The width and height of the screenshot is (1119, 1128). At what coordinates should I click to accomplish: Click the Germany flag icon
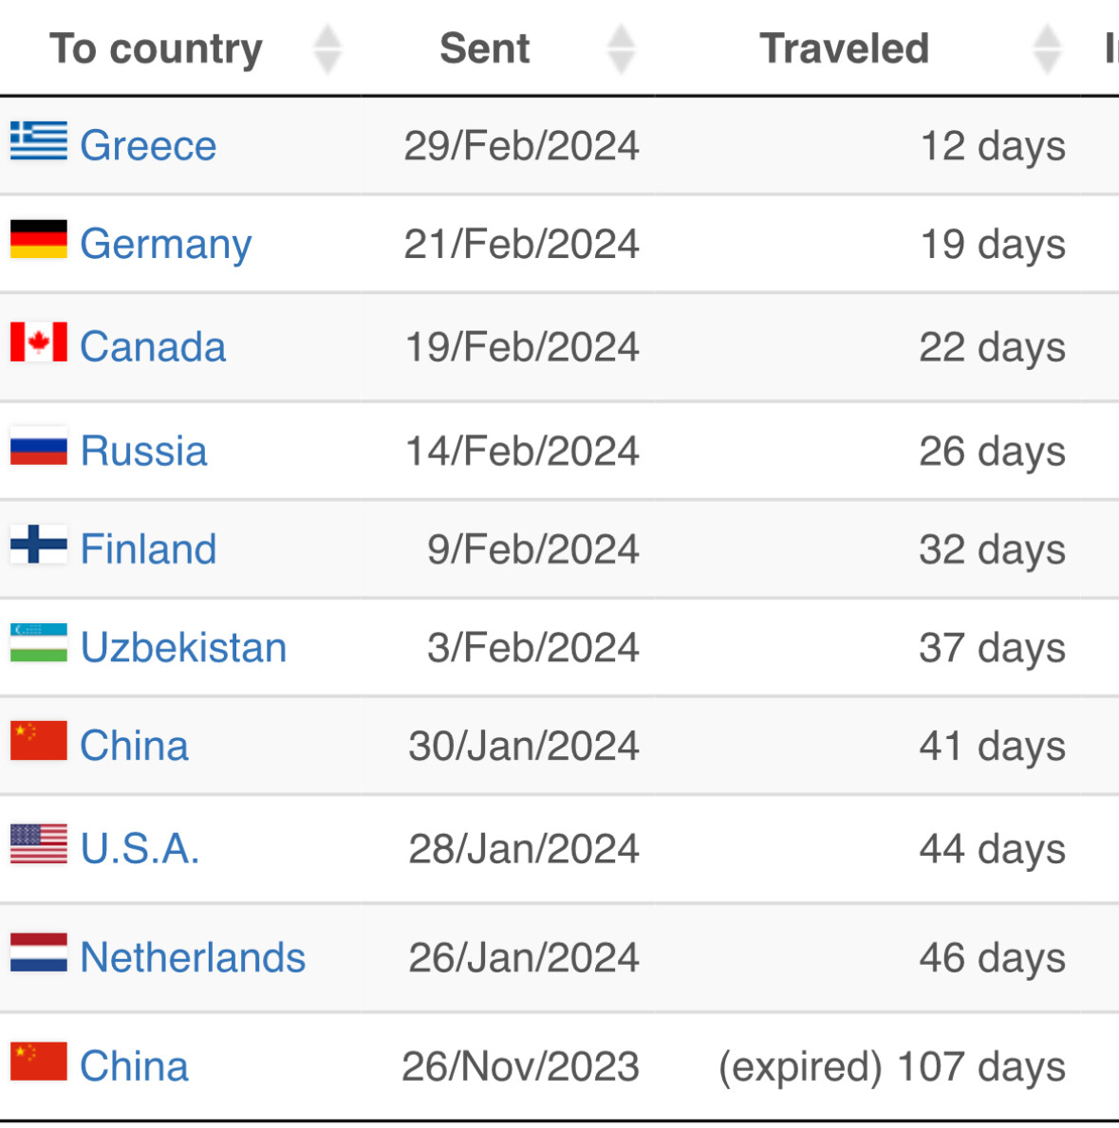point(39,240)
